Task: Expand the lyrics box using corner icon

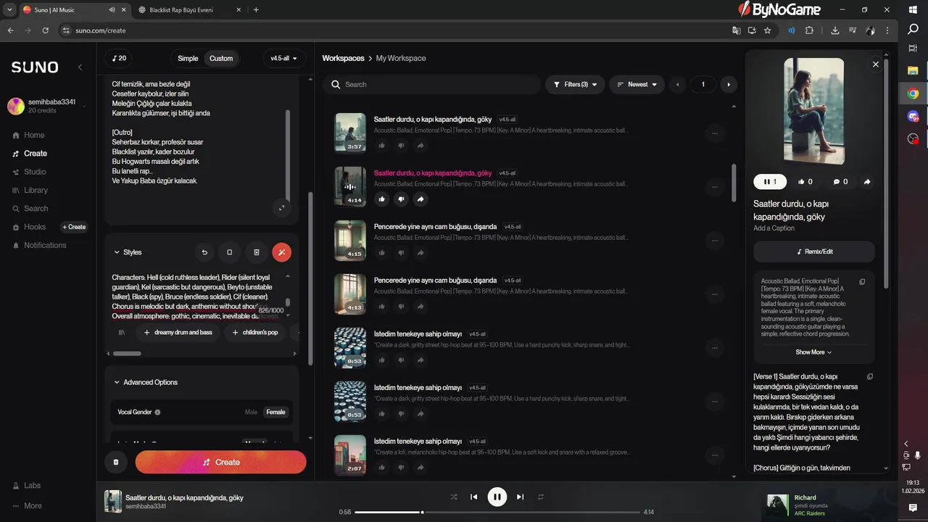Action: click(281, 208)
